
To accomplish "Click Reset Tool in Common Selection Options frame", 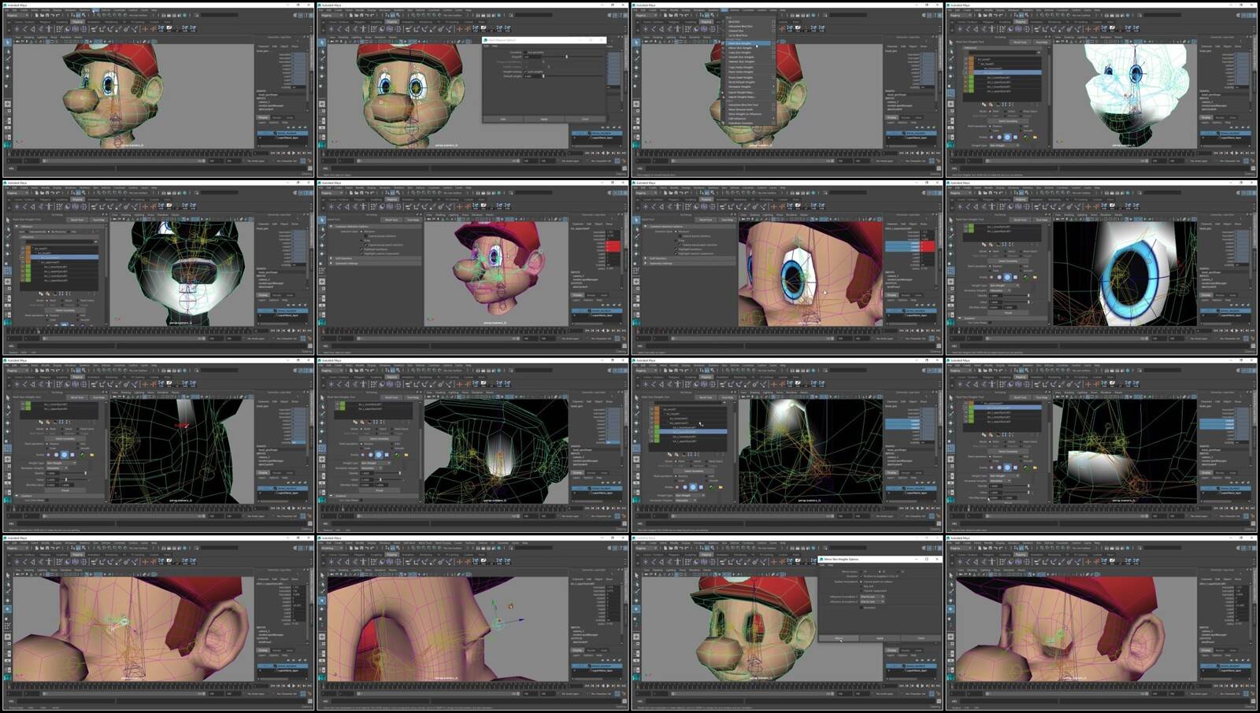I will (391, 220).
